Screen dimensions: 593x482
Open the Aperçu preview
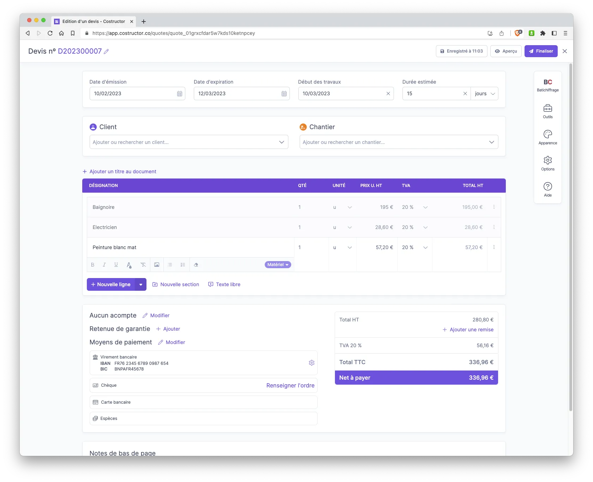(505, 51)
